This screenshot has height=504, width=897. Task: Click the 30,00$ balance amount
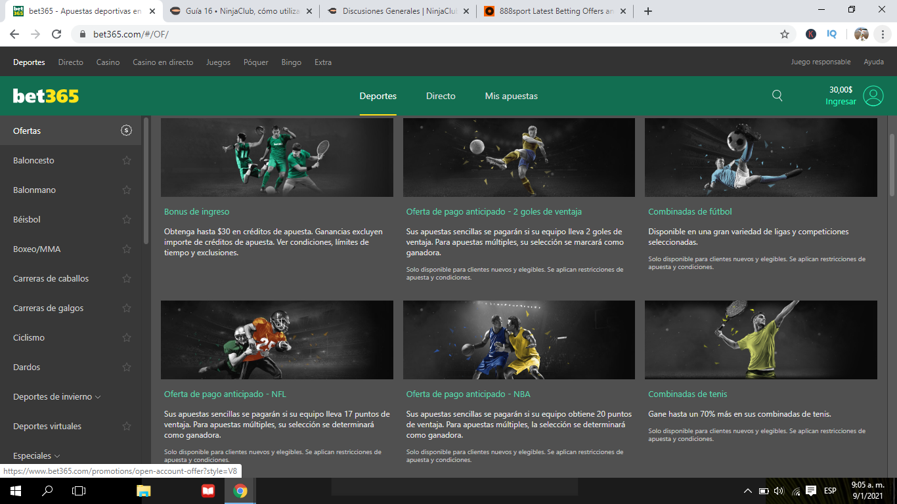841,90
